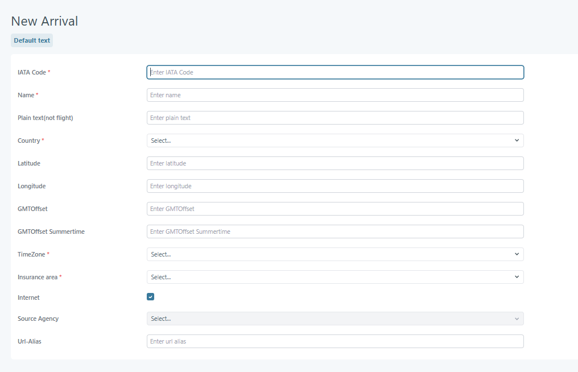Click the Enter IATA Code input field
This screenshot has height=372, width=578.
coord(335,72)
